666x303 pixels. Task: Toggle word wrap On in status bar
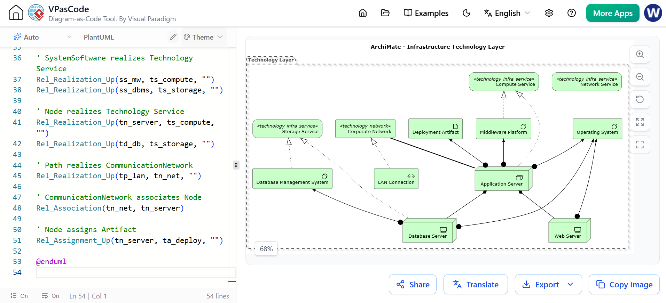coord(50,296)
